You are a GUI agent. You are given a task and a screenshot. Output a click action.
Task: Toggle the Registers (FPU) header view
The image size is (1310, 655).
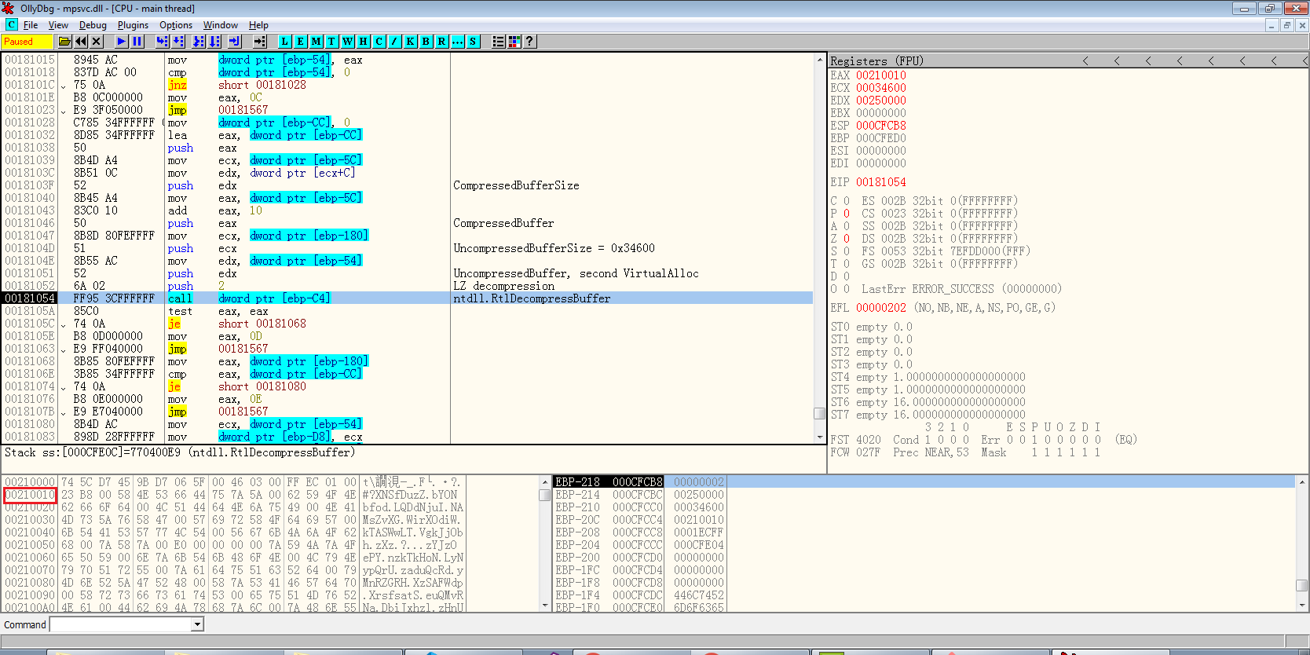(x=876, y=60)
